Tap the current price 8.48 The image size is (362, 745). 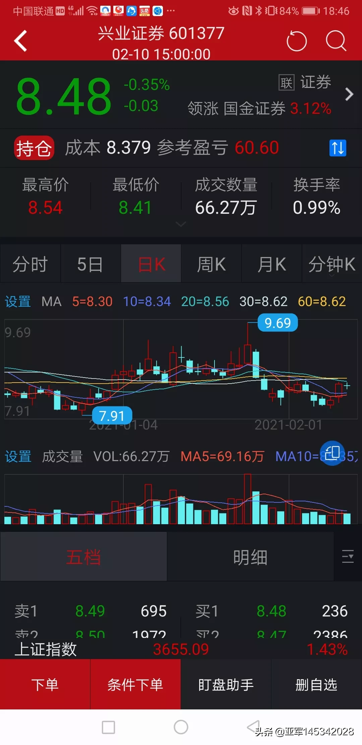click(64, 96)
